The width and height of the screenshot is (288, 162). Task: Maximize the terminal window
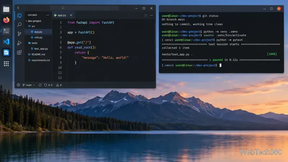pos(271,9)
